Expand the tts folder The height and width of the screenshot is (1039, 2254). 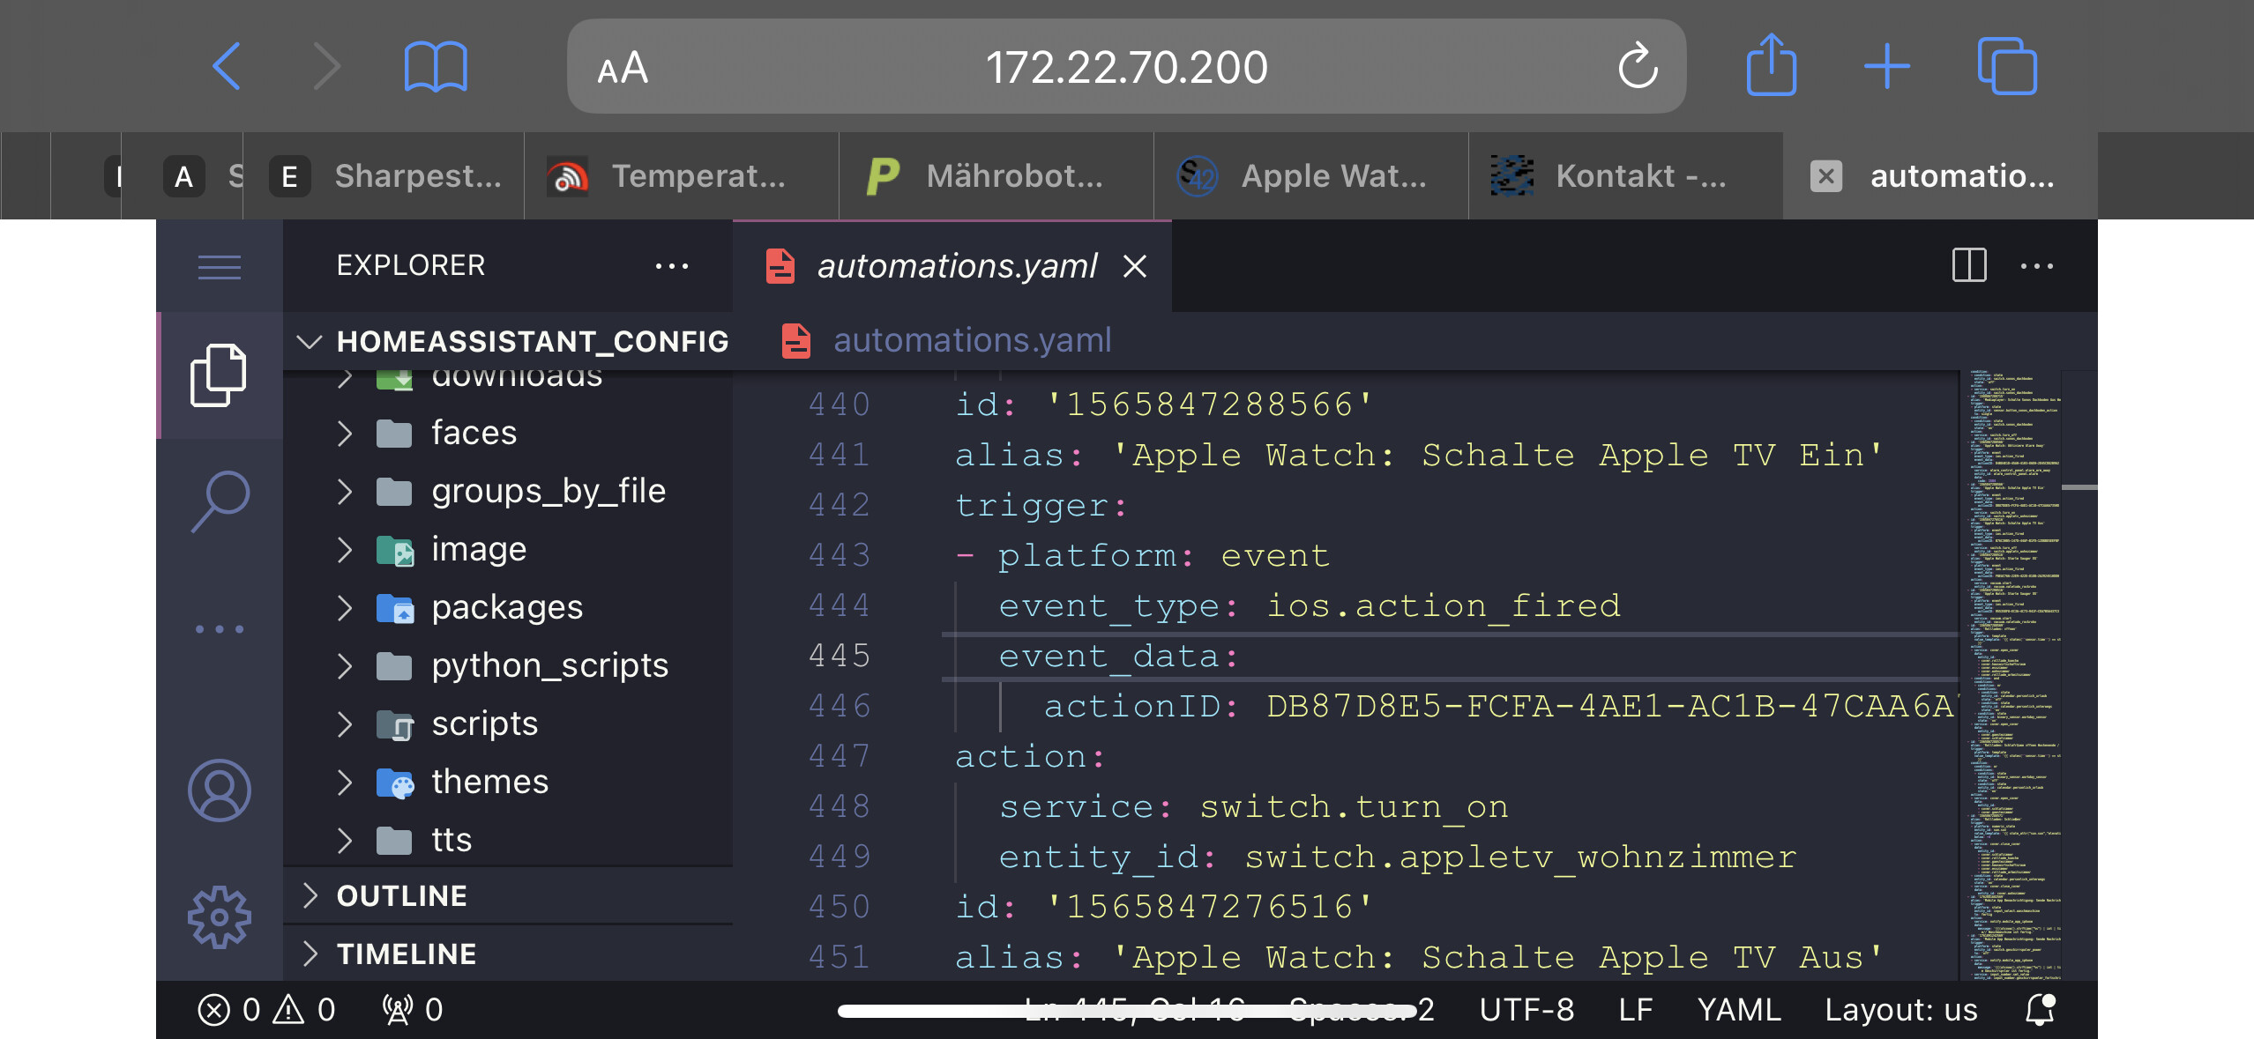pyautogui.click(x=345, y=841)
